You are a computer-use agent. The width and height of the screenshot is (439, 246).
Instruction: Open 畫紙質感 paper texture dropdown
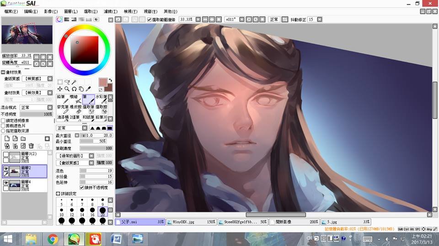click(x=50, y=79)
